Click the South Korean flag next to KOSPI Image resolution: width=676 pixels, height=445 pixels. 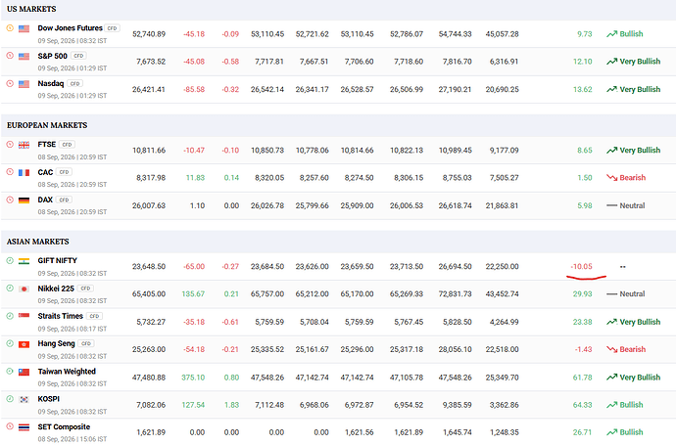[24, 399]
